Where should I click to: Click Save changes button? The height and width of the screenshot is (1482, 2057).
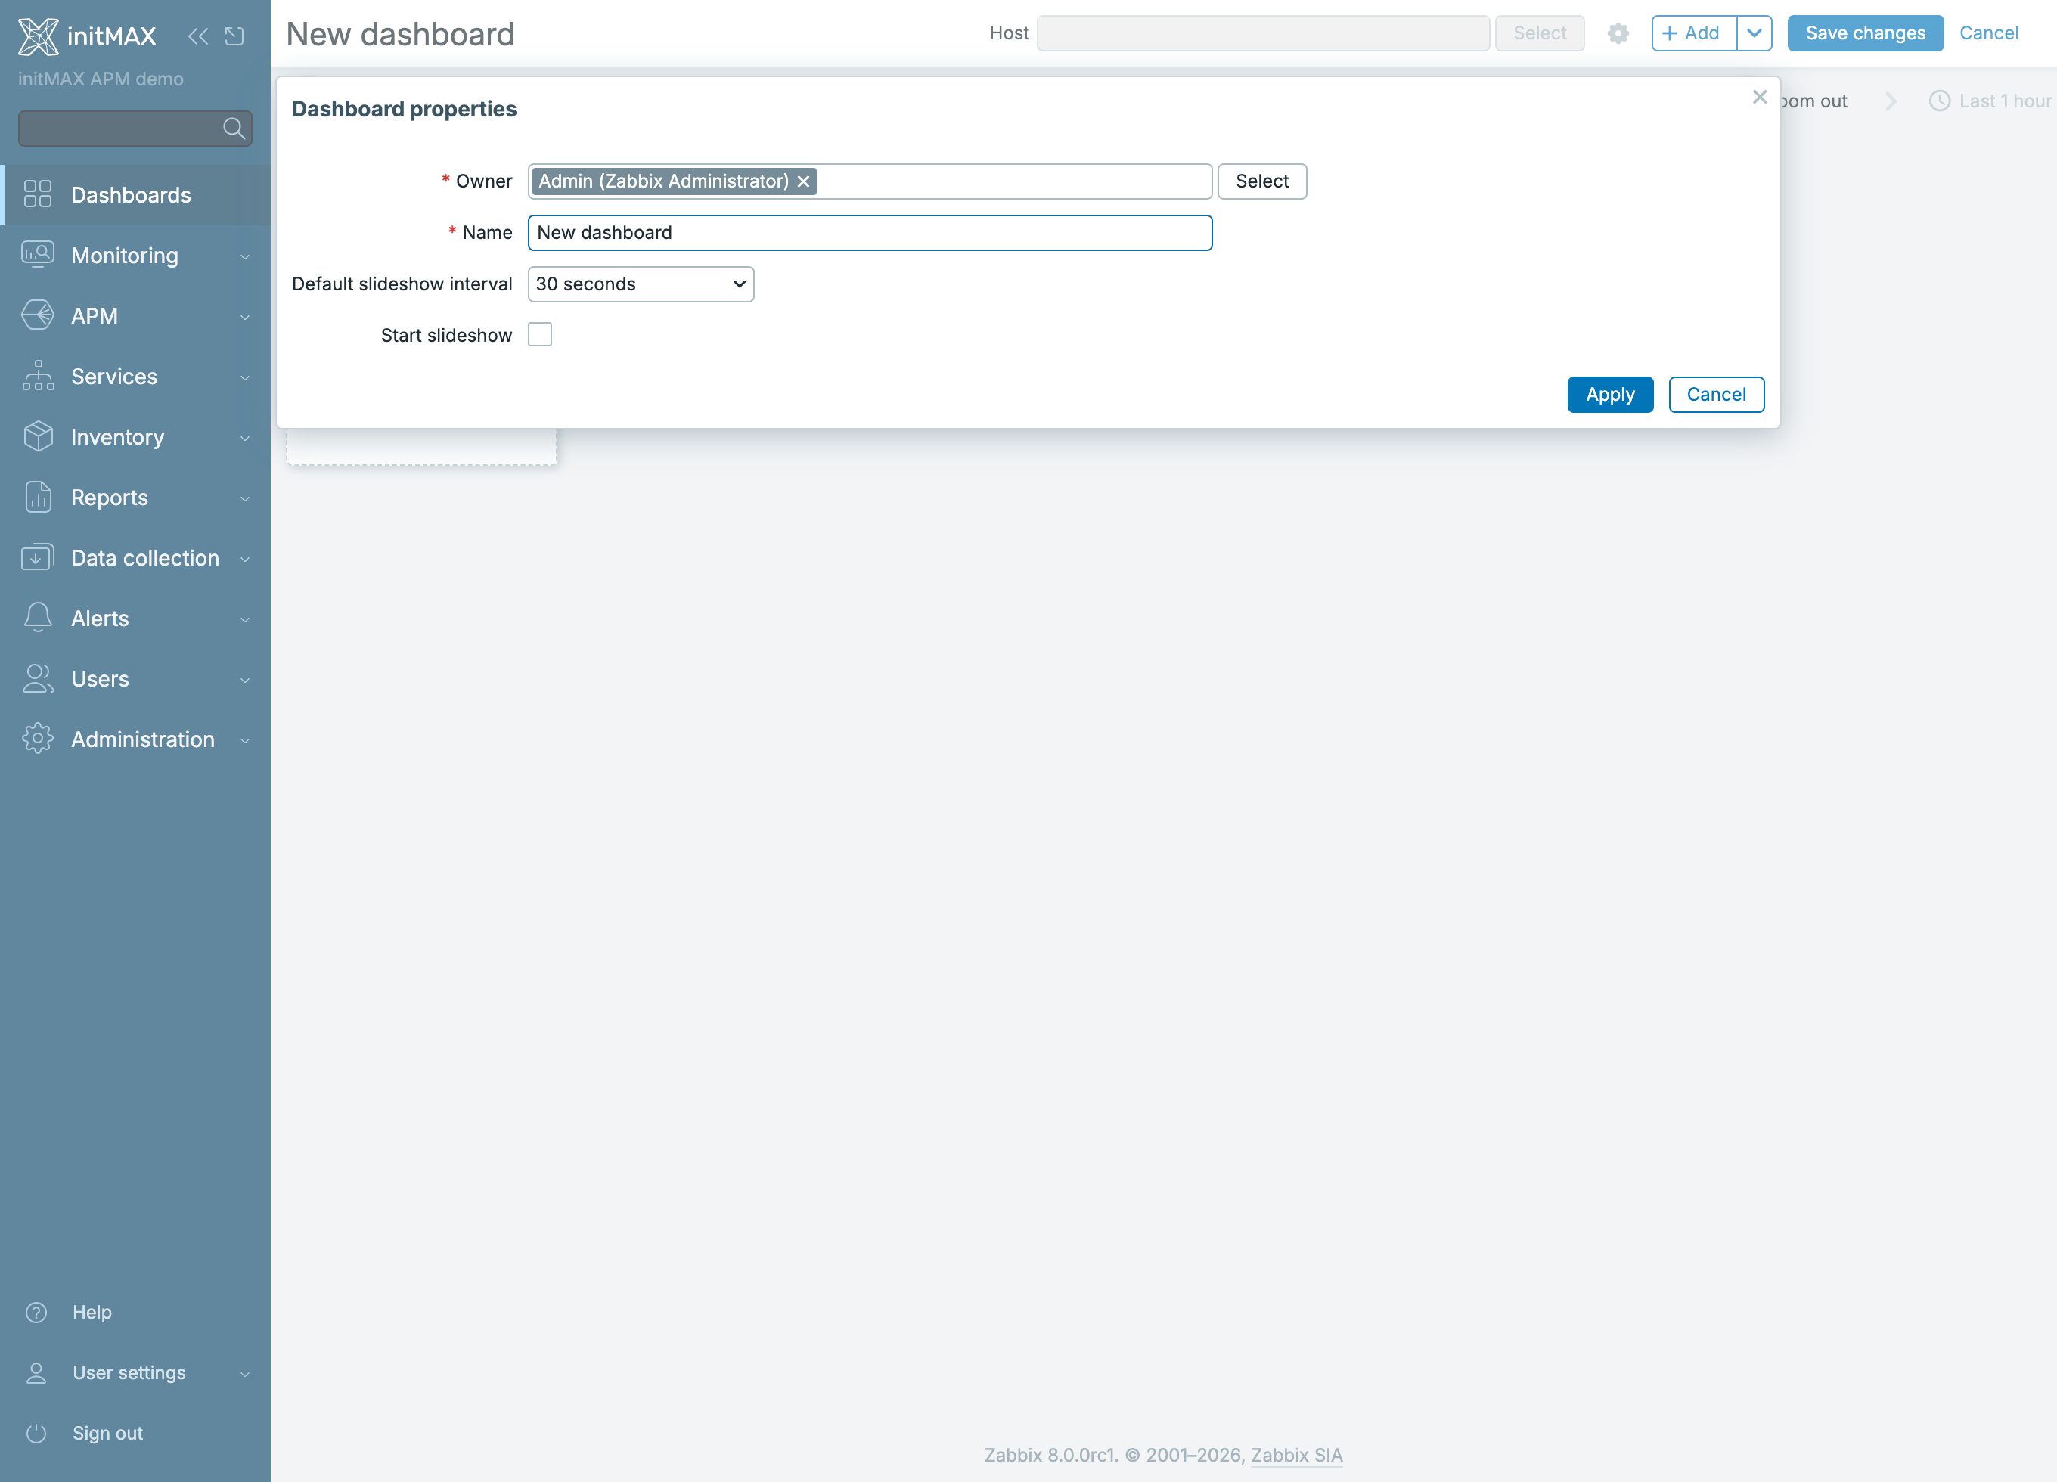[1865, 33]
